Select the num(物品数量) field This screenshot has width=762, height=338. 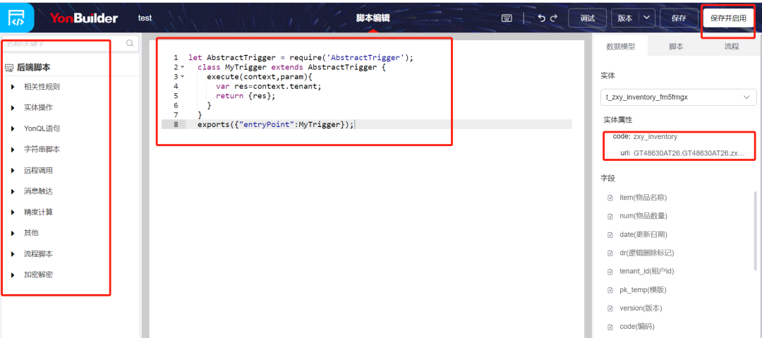(643, 217)
